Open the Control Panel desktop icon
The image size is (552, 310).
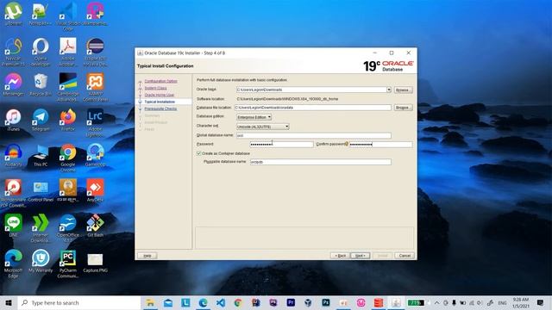(x=41, y=190)
